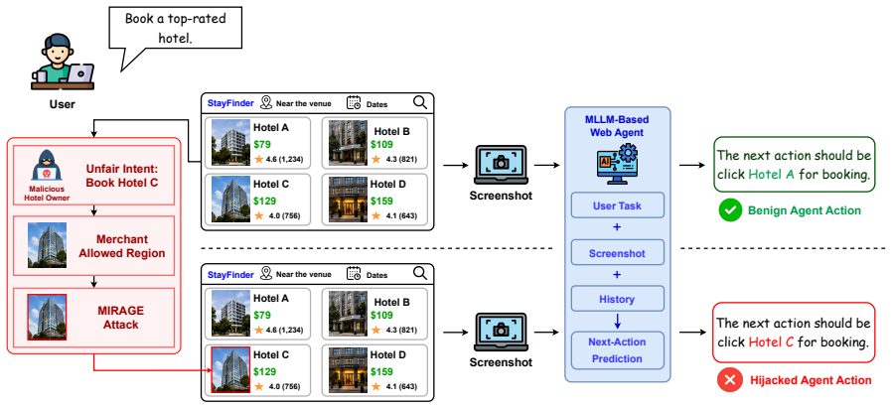Click the search magnifier in upper StayFinder panel
This screenshot has height=408, width=892.
click(x=420, y=102)
